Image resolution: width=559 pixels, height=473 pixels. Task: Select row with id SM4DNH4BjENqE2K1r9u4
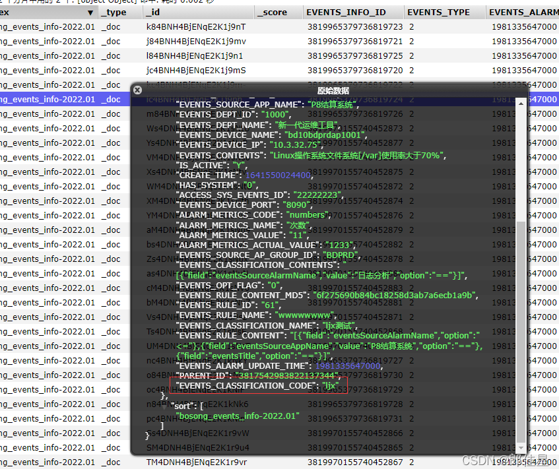tap(198, 448)
